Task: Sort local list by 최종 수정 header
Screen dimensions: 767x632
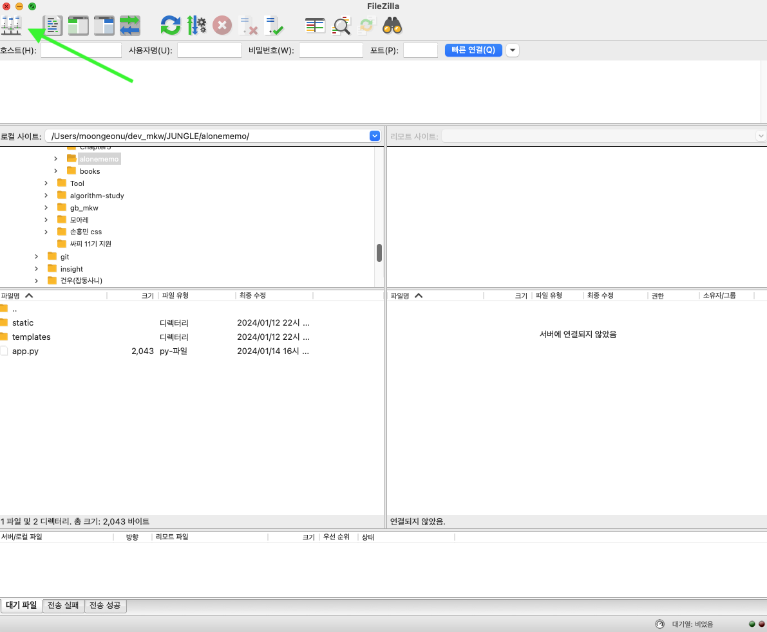Action: pyautogui.click(x=274, y=295)
